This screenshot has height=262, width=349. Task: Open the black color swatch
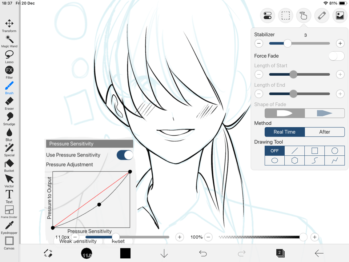click(x=125, y=253)
